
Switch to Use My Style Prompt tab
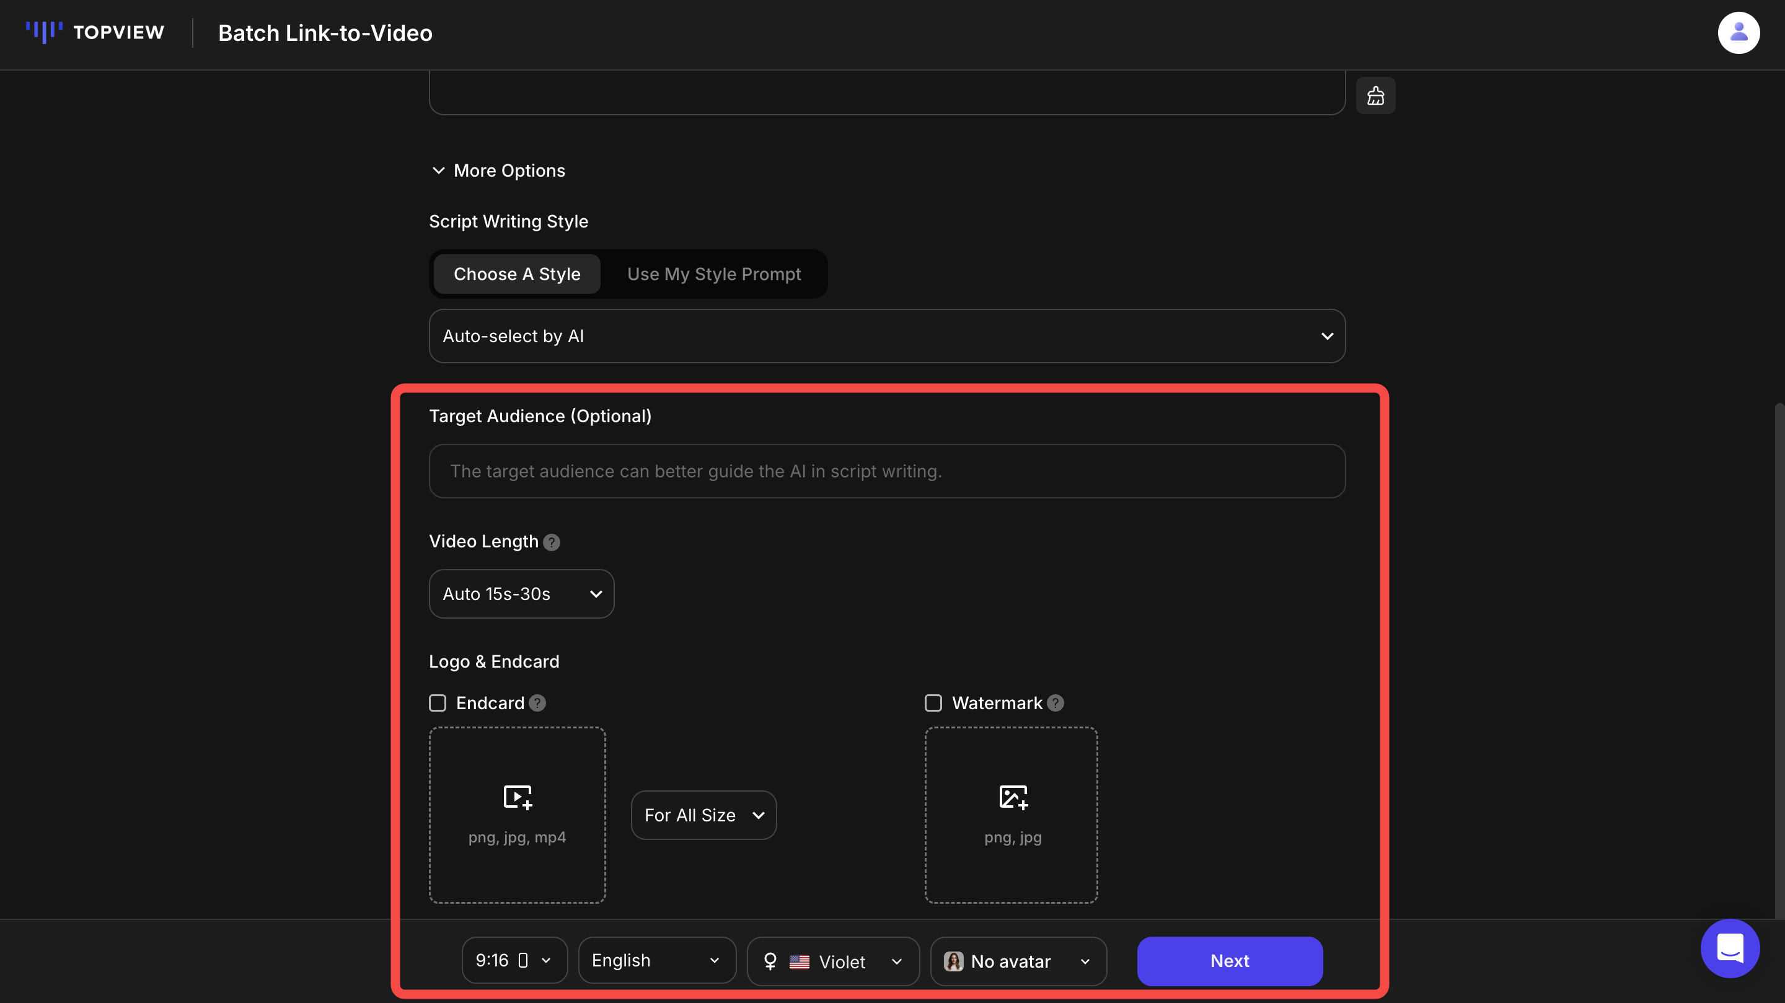point(714,274)
